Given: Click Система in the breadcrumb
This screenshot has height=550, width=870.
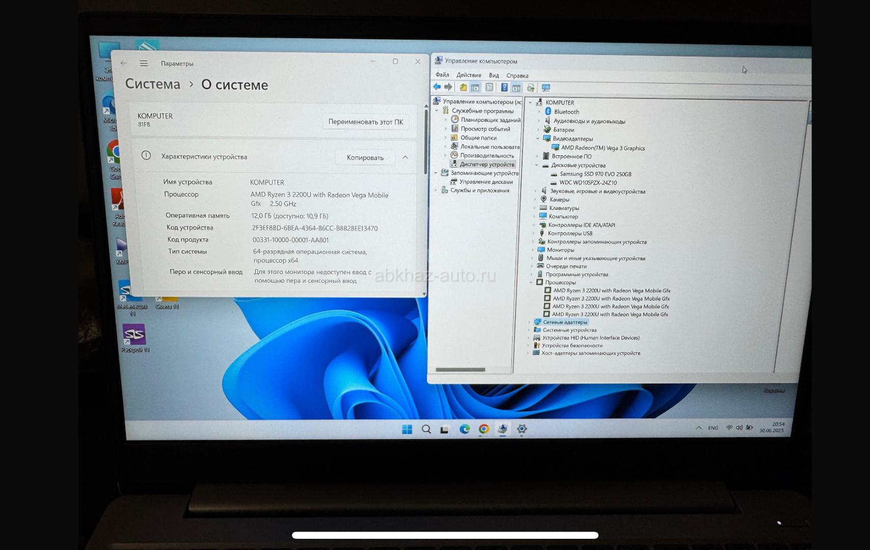Looking at the screenshot, I should pos(153,84).
